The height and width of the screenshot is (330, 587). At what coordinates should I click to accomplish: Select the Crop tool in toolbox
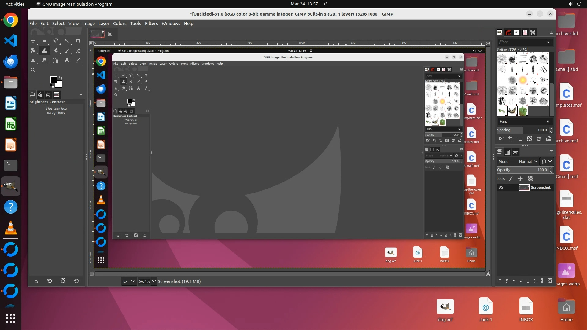78,41
